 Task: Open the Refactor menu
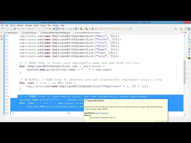pyautogui.click(x=20, y=25)
